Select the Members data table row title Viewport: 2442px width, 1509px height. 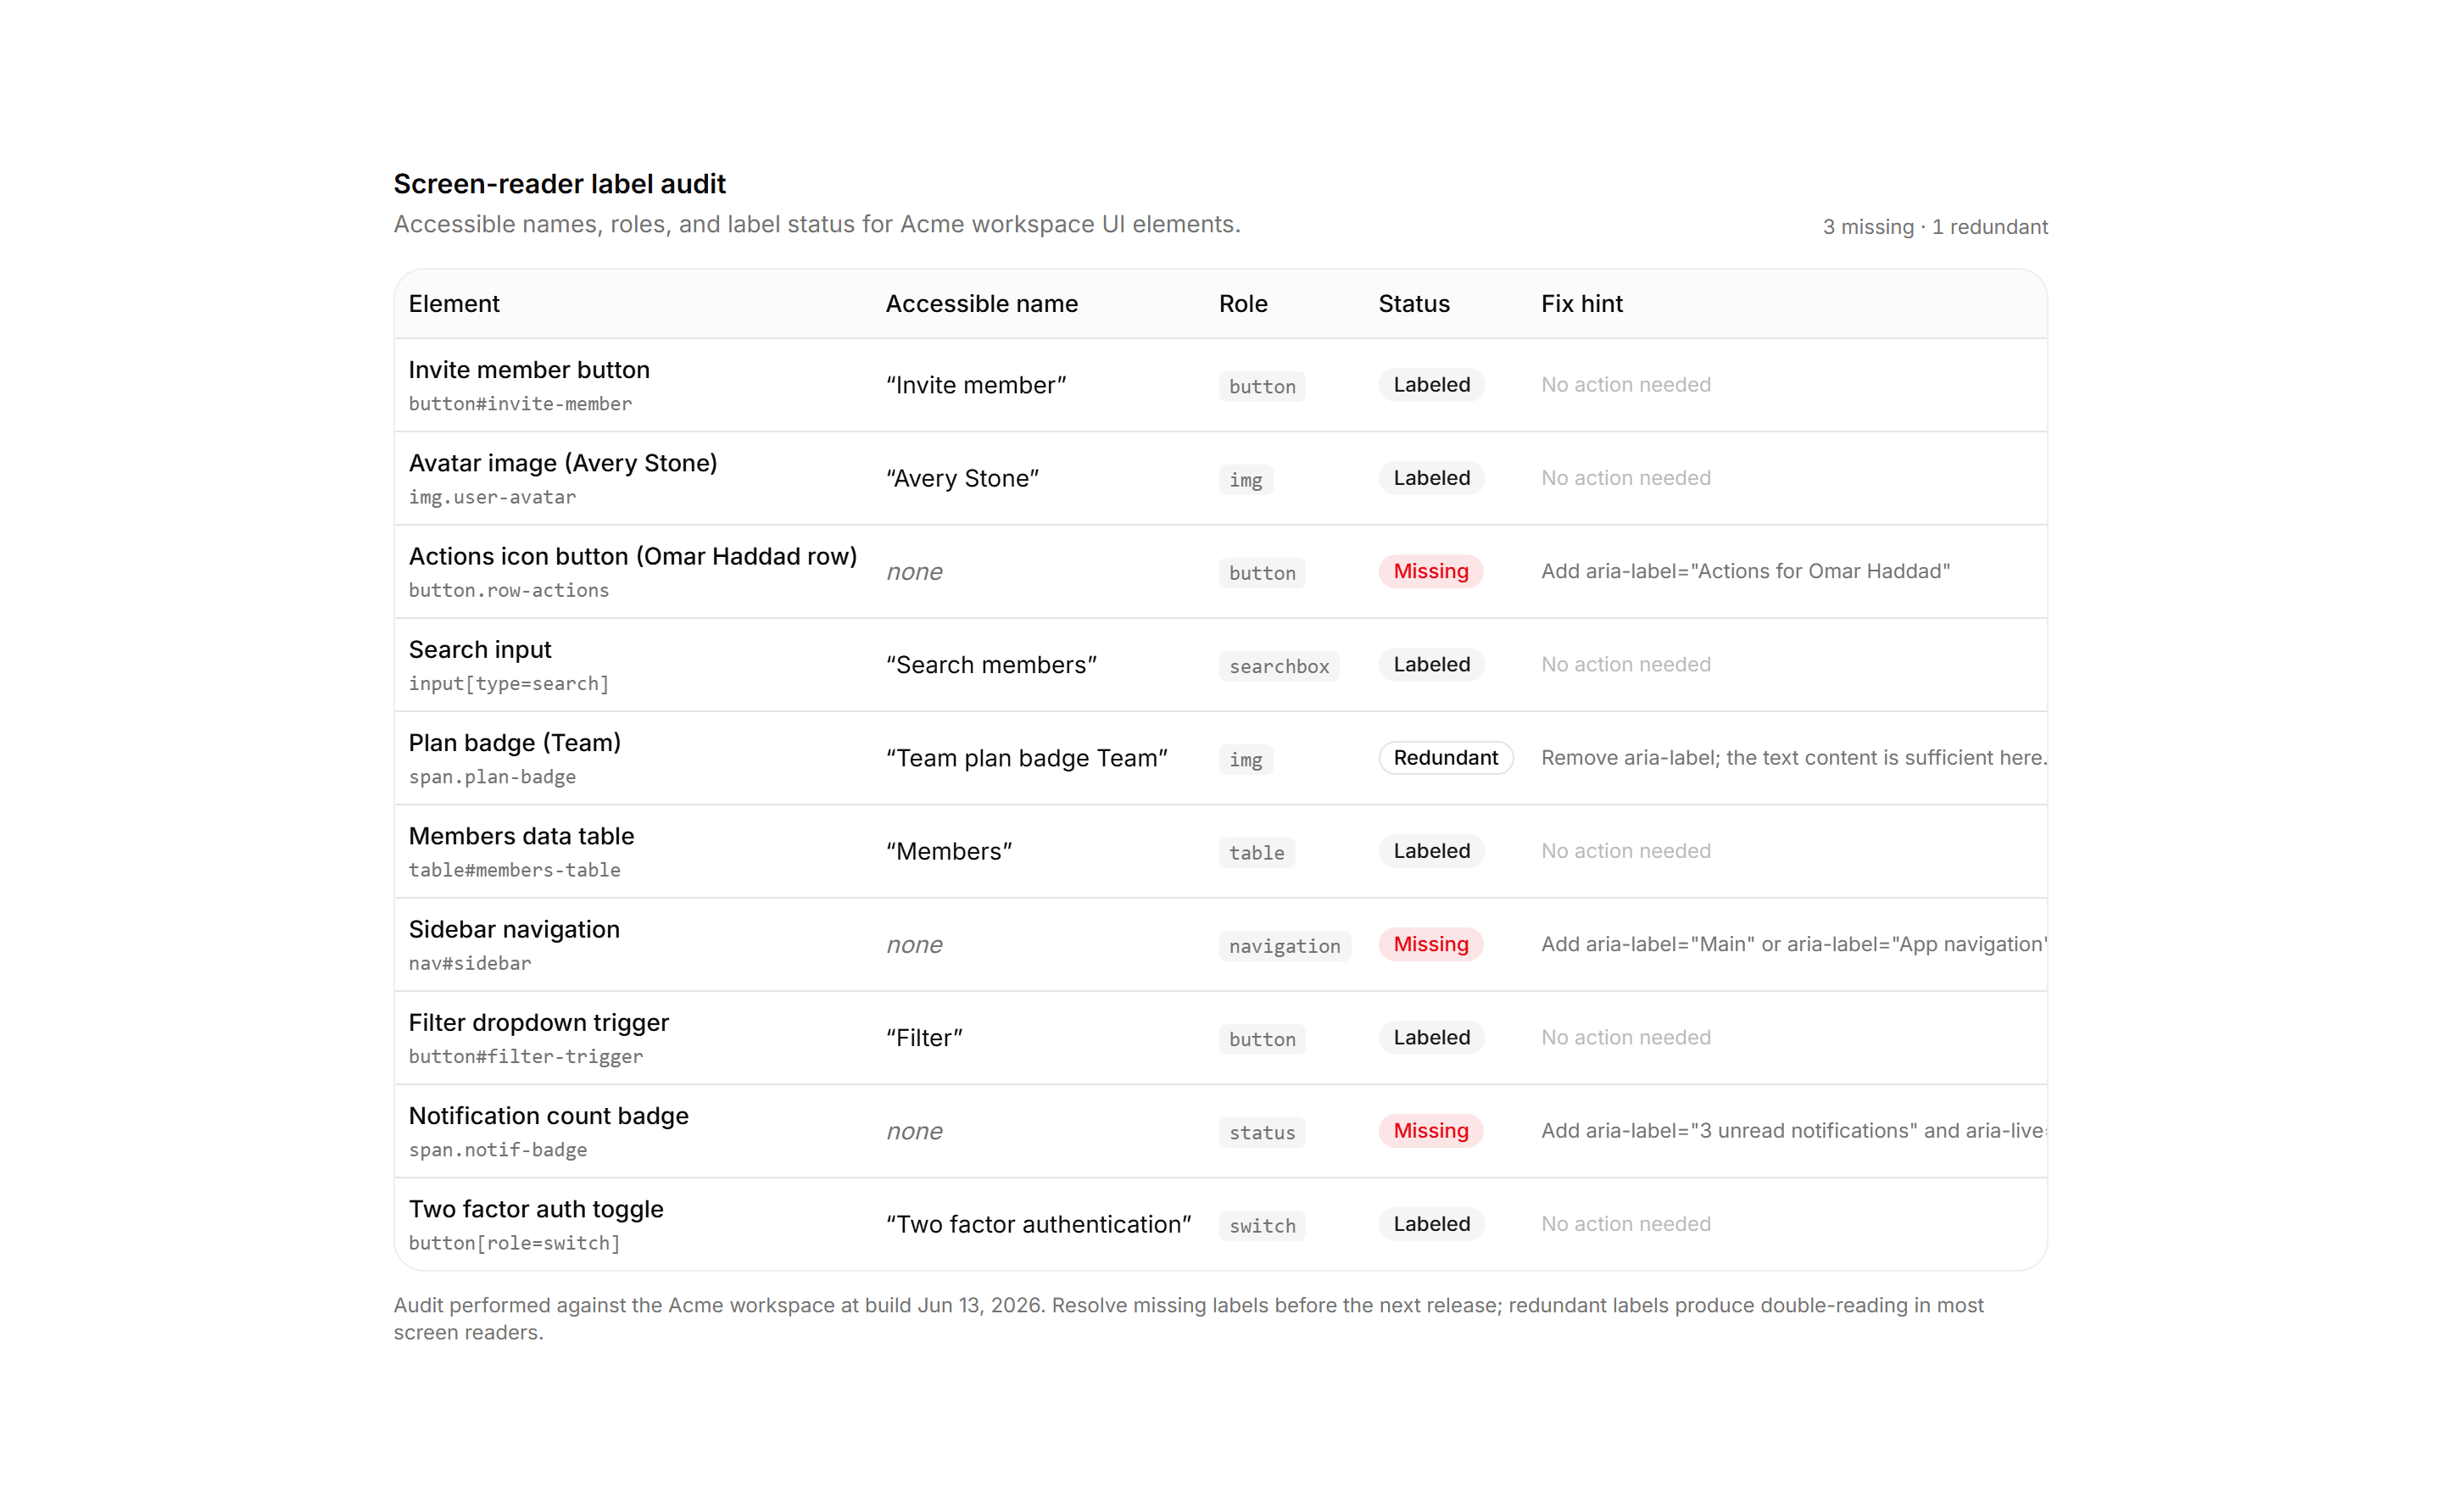[521, 837]
